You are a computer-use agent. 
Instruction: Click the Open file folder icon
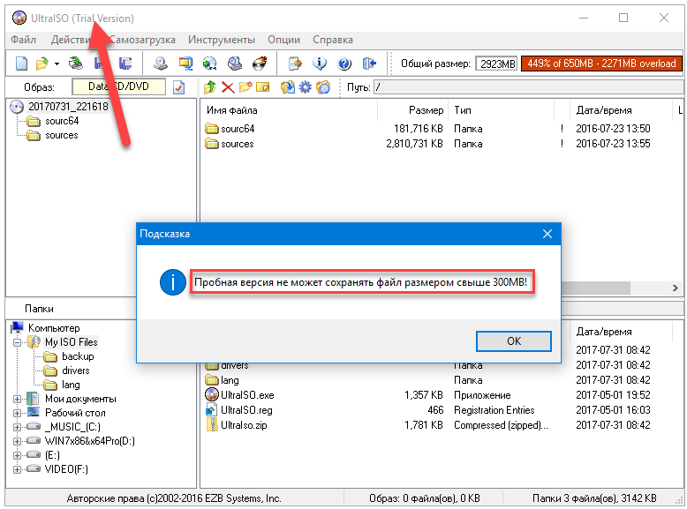coord(42,64)
